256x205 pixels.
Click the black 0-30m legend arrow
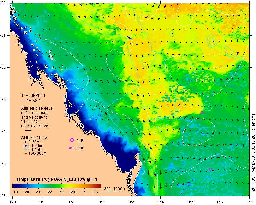pyautogui.click(x=26, y=142)
